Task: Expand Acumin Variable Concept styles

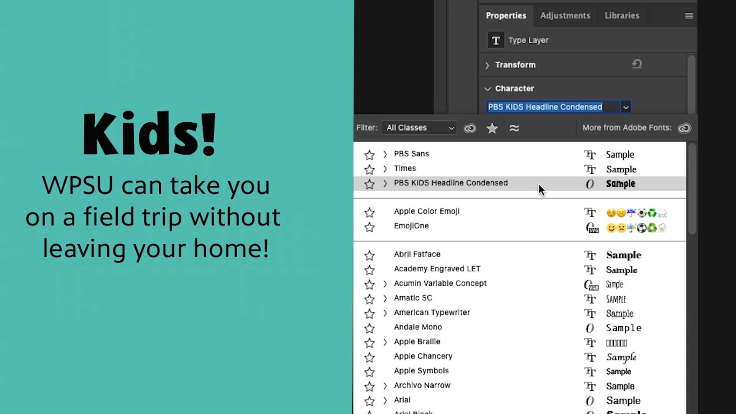Action: (x=385, y=284)
